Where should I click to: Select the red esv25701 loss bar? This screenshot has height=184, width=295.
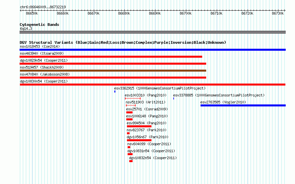(x=130, y=112)
